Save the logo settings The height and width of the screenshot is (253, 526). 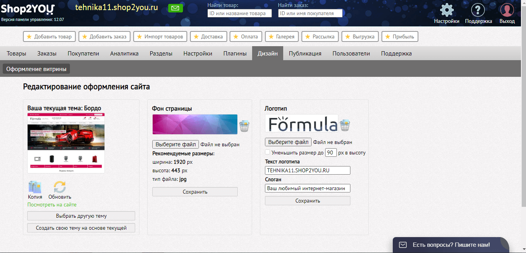(307, 201)
